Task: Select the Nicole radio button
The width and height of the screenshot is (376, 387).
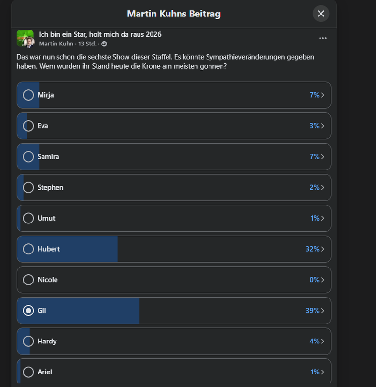Action: (x=28, y=280)
